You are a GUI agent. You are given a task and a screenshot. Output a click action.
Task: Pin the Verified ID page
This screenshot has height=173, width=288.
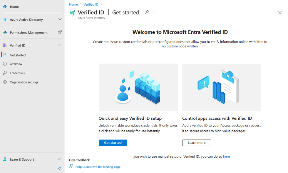coord(147,12)
